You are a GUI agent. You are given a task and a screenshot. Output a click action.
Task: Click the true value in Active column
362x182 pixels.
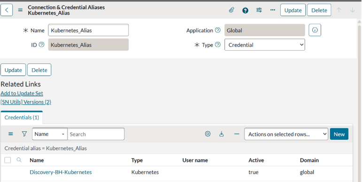pos(253,172)
